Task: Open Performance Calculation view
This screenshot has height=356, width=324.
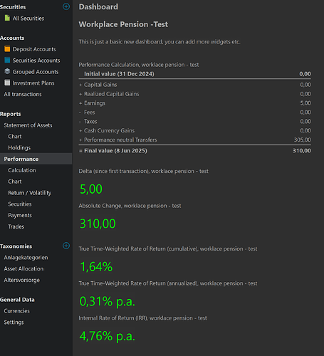Action: (22, 170)
